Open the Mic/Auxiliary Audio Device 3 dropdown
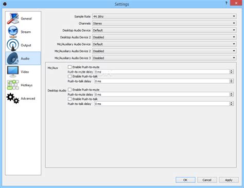This screenshot has width=244, height=188. point(164,58)
